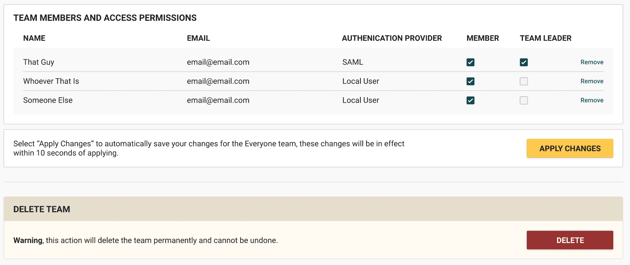Make Someone Else a Team Leader
This screenshot has width=630, height=265.
point(524,100)
